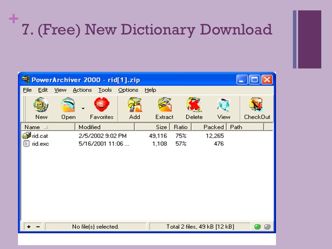Click the 'No file(s) selected.' status text
Image resolution: width=332 pixels, height=249 pixels.
point(95,227)
